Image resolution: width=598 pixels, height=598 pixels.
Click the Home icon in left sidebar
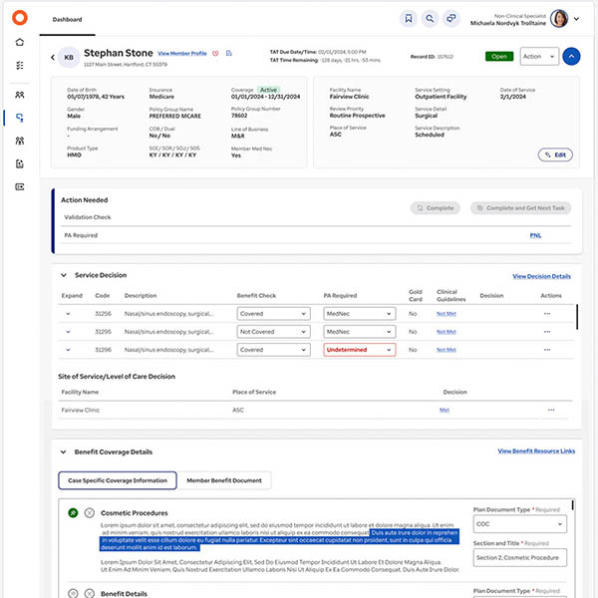[19, 42]
